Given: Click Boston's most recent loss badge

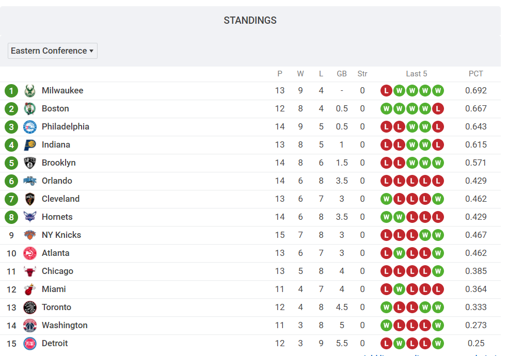Looking at the screenshot, I should pyautogui.click(x=438, y=109).
